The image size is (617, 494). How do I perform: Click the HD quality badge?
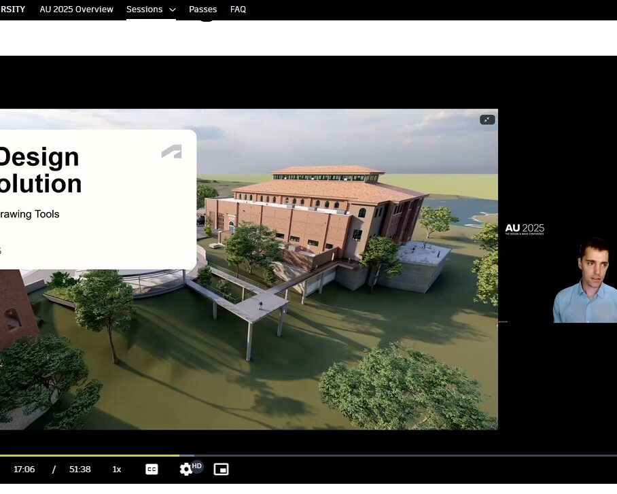point(197,465)
